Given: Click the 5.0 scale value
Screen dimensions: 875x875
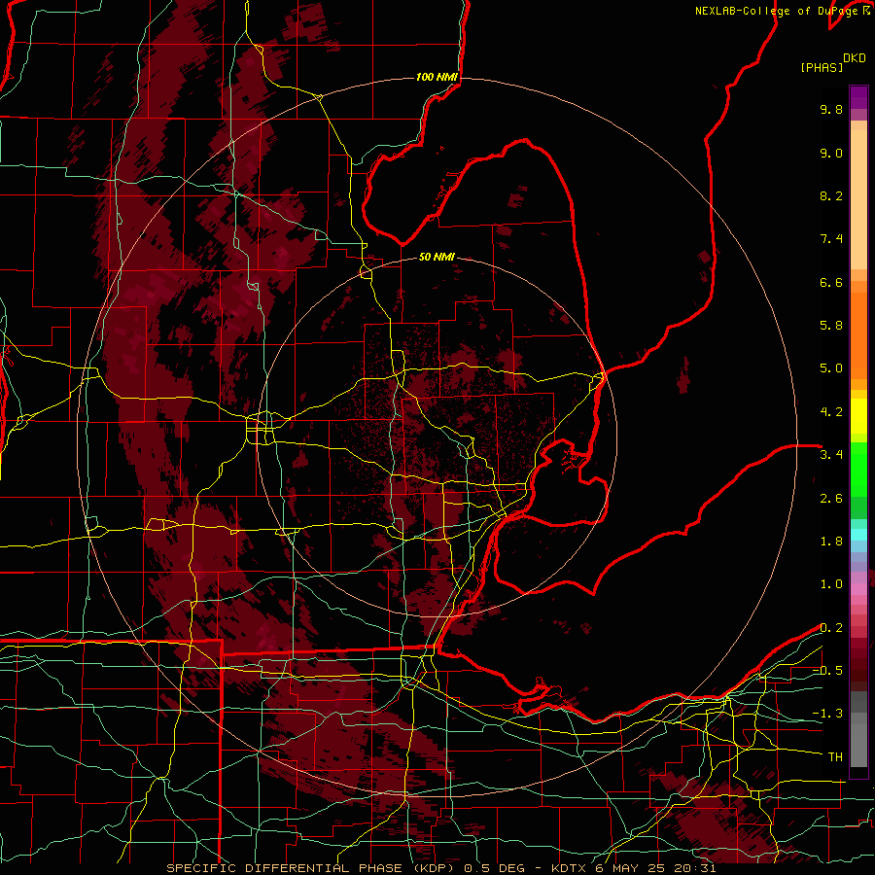Looking at the screenshot, I should pos(831,368).
